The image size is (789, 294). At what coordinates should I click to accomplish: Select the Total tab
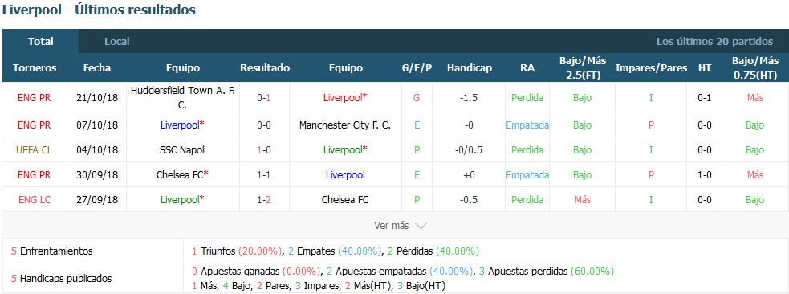[x=41, y=41]
